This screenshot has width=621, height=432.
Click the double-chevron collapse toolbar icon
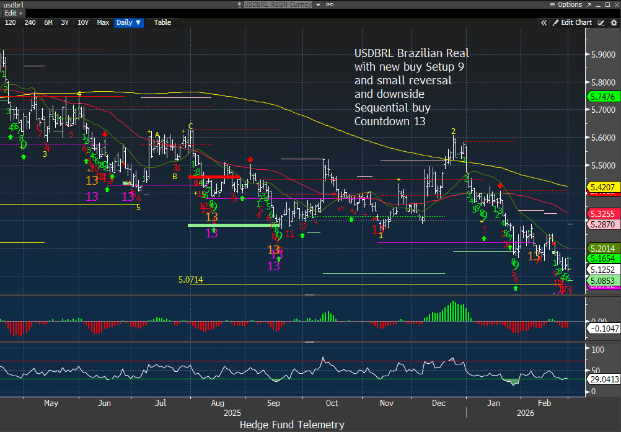click(x=544, y=22)
